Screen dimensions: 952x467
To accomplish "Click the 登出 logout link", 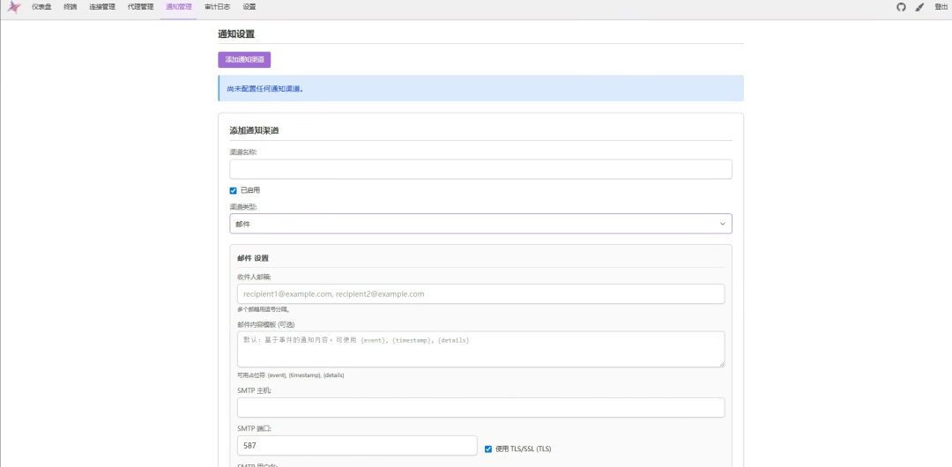I will click(941, 7).
